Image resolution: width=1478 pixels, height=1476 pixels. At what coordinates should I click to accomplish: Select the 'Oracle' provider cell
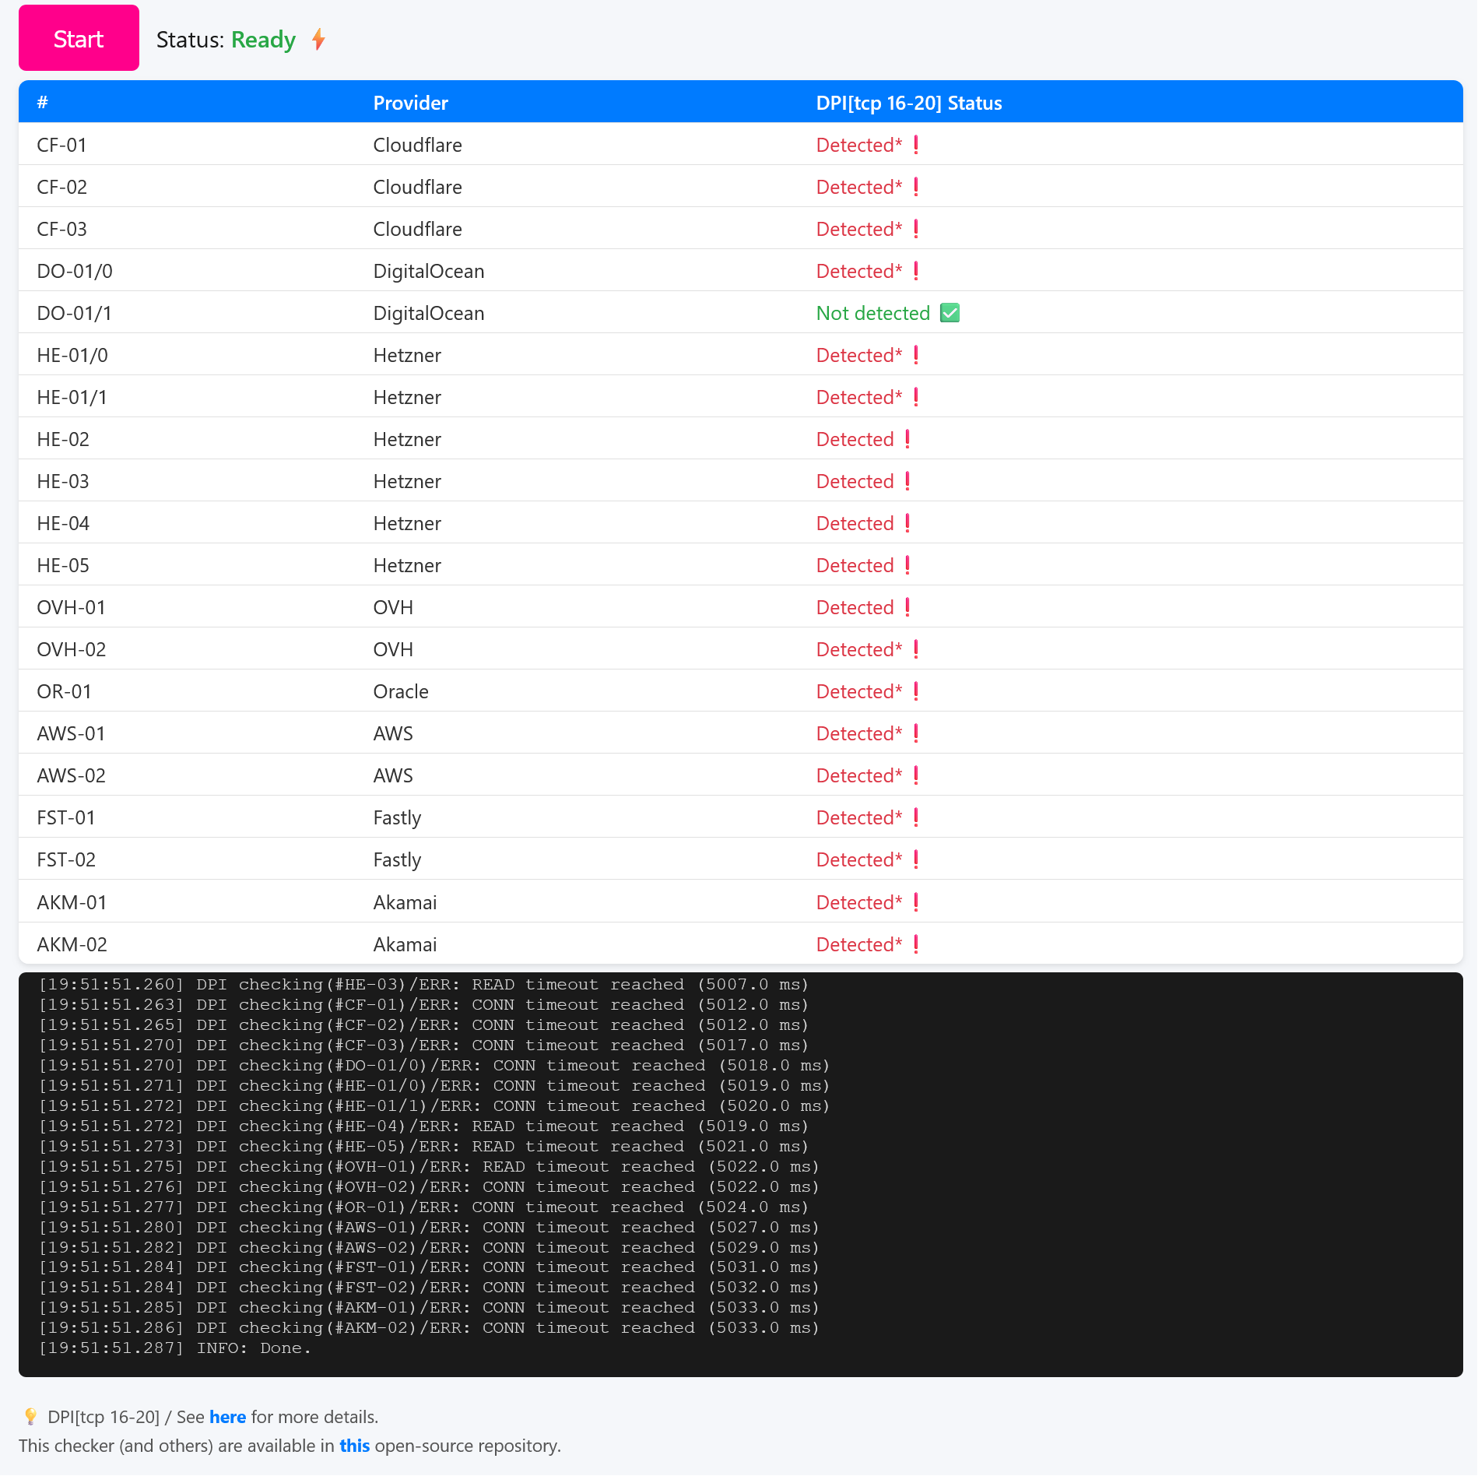401,691
